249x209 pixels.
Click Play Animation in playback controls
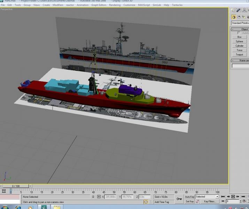pyautogui.click(x=233, y=196)
